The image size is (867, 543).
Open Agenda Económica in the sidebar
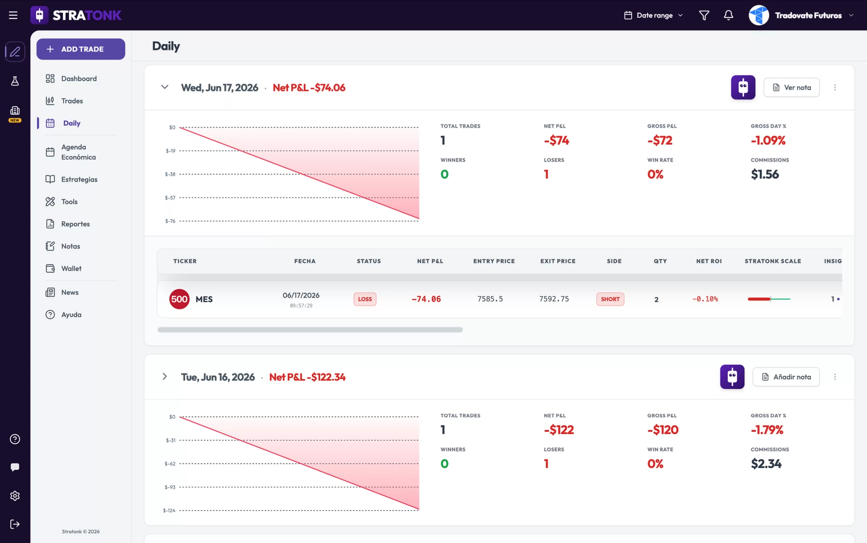pos(79,152)
